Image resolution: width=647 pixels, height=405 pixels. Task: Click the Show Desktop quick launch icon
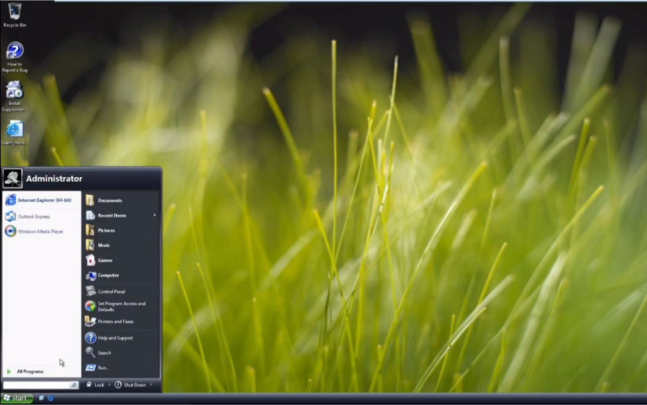point(41,398)
